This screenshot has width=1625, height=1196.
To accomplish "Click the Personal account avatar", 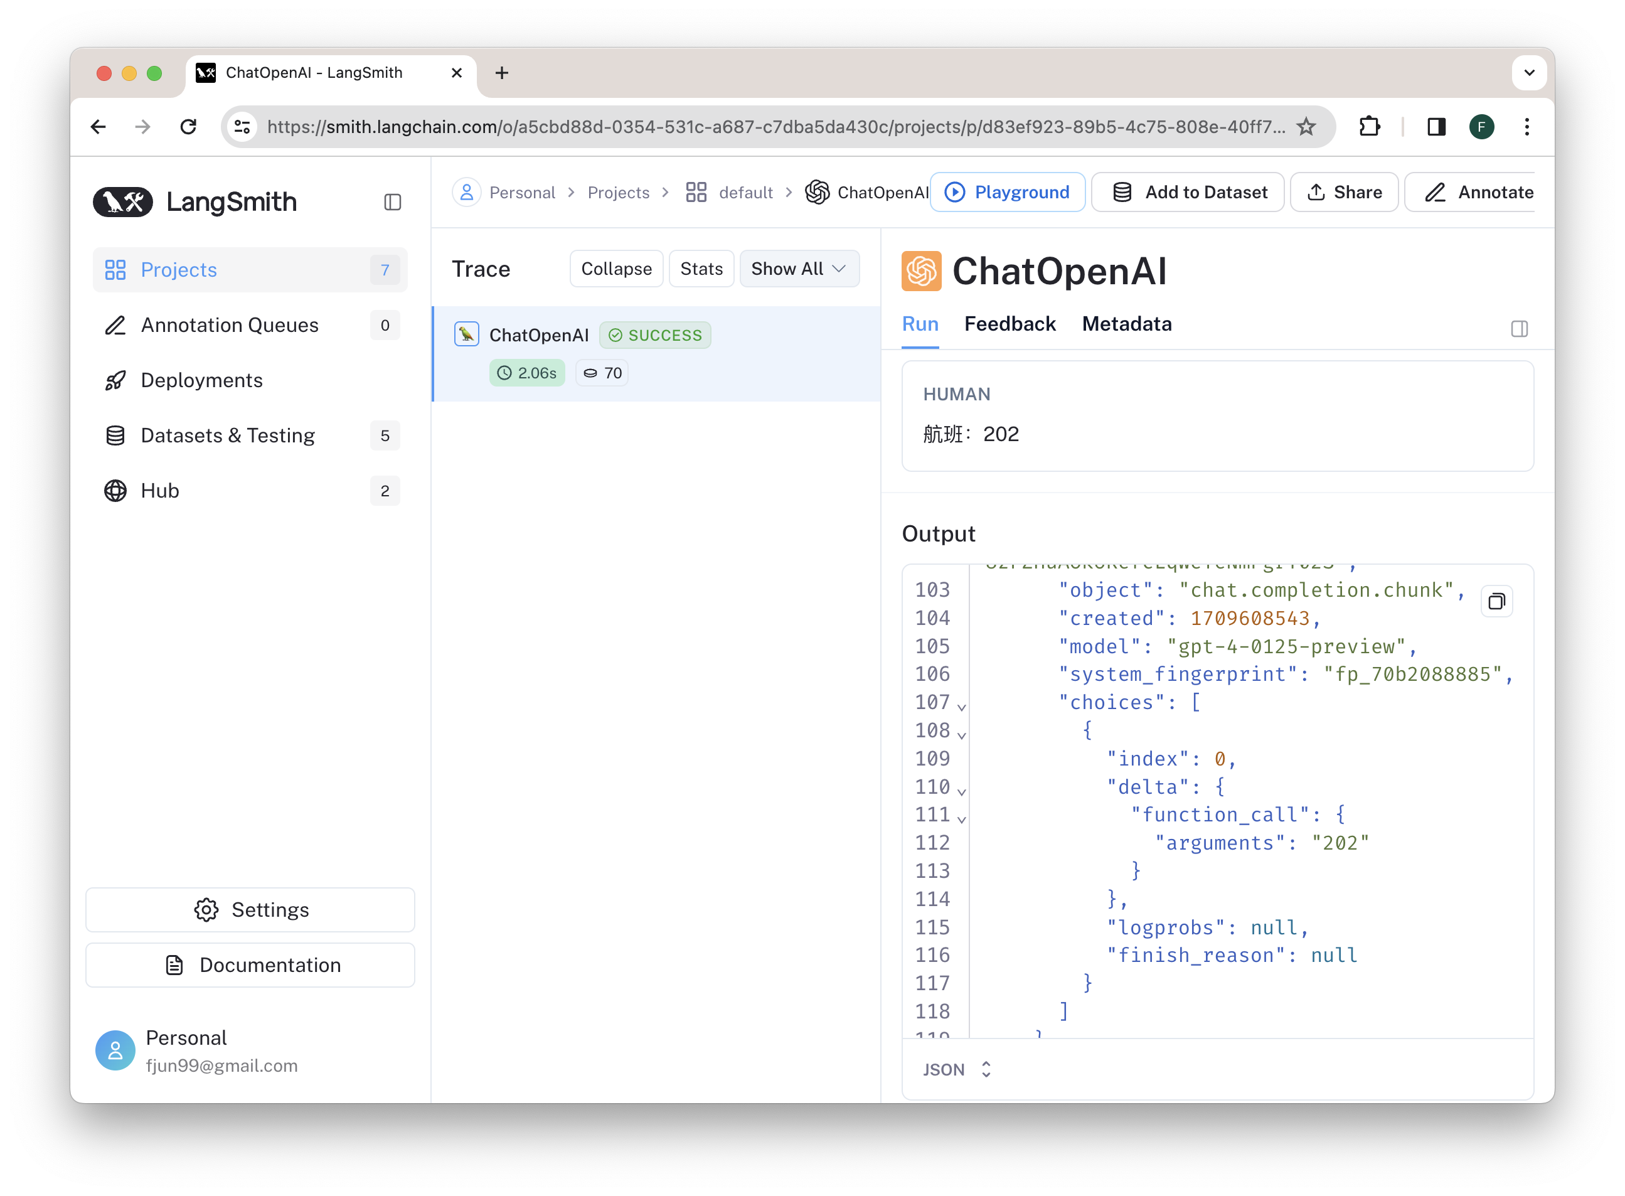I will pos(115,1050).
